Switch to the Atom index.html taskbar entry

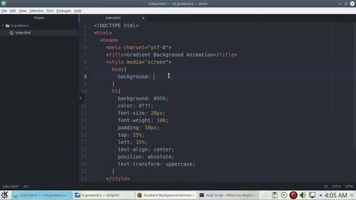(x=42, y=195)
